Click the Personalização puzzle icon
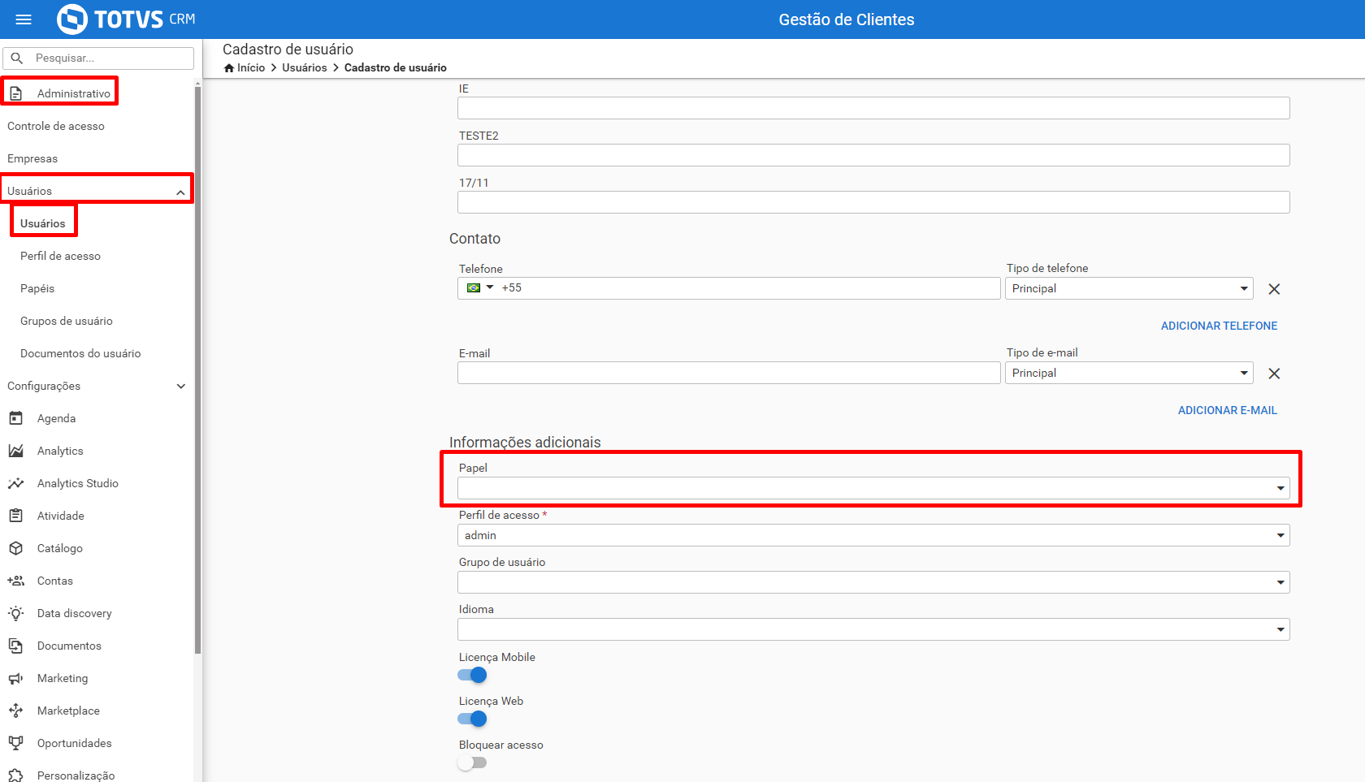Viewport: 1365px width, 782px height. 16,776
